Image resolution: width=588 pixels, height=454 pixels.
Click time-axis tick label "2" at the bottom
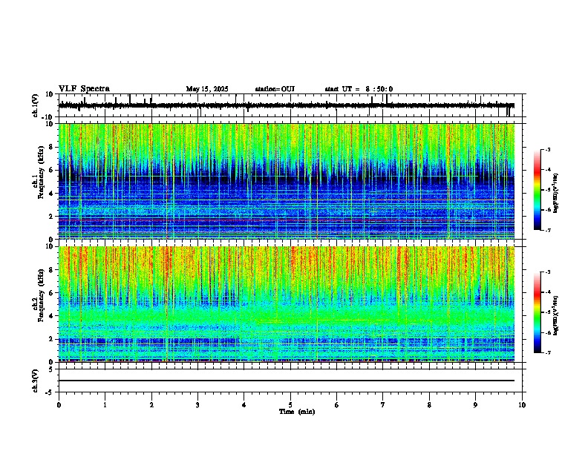pyautogui.click(x=151, y=405)
